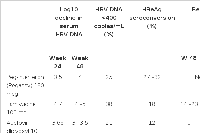Select the 3~3.5 Week 48 cell
The image size is (200, 133).
pos(80,123)
